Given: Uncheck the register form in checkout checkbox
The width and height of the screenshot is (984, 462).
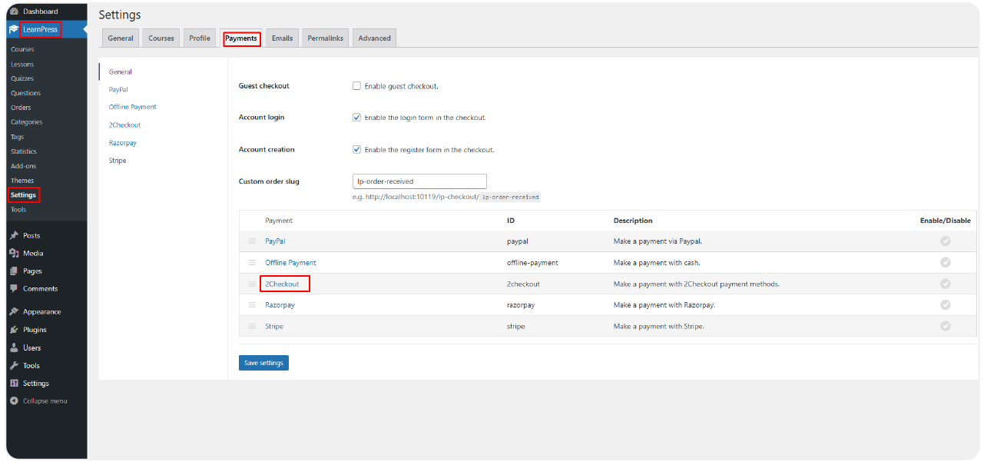Looking at the screenshot, I should 356,150.
